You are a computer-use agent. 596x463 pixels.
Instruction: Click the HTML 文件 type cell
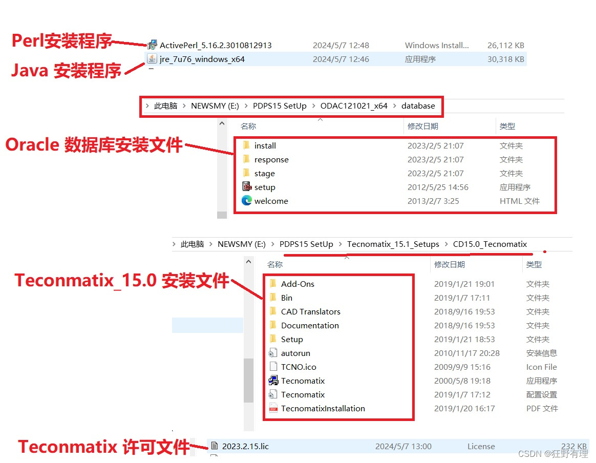519,201
